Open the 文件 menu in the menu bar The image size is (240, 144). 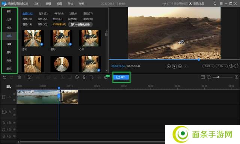[37, 3]
